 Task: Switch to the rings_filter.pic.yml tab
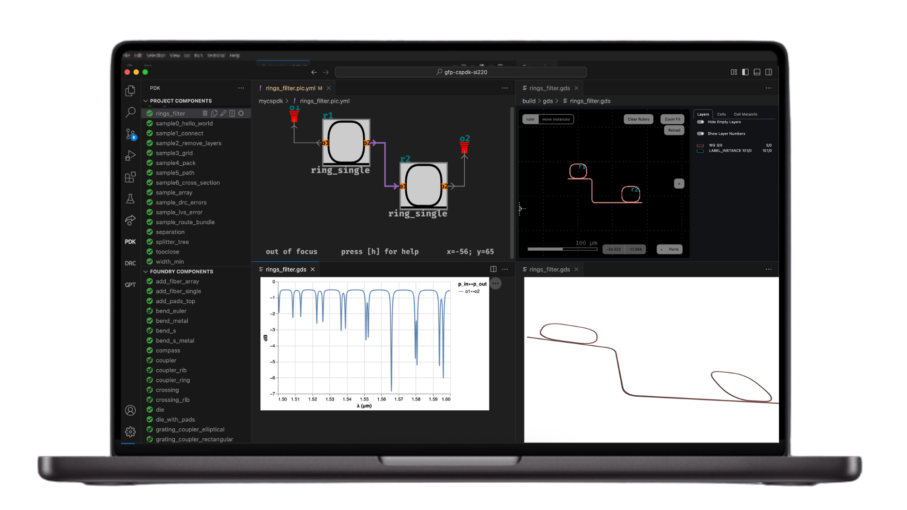coord(290,88)
